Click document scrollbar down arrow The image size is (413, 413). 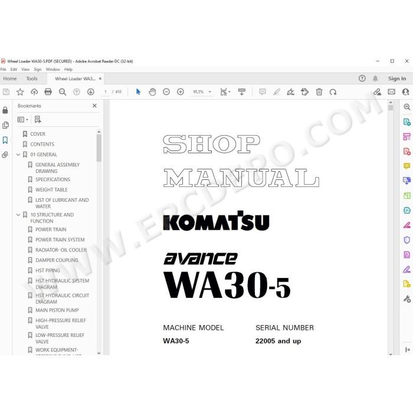(x=391, y=354)
